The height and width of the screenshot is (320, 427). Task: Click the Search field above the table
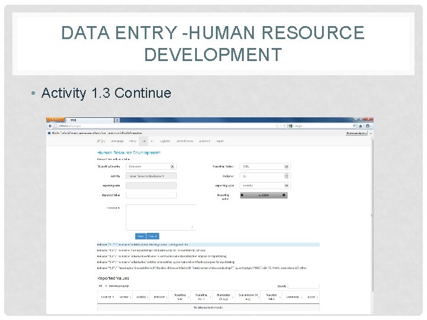[x=304, y=286]
